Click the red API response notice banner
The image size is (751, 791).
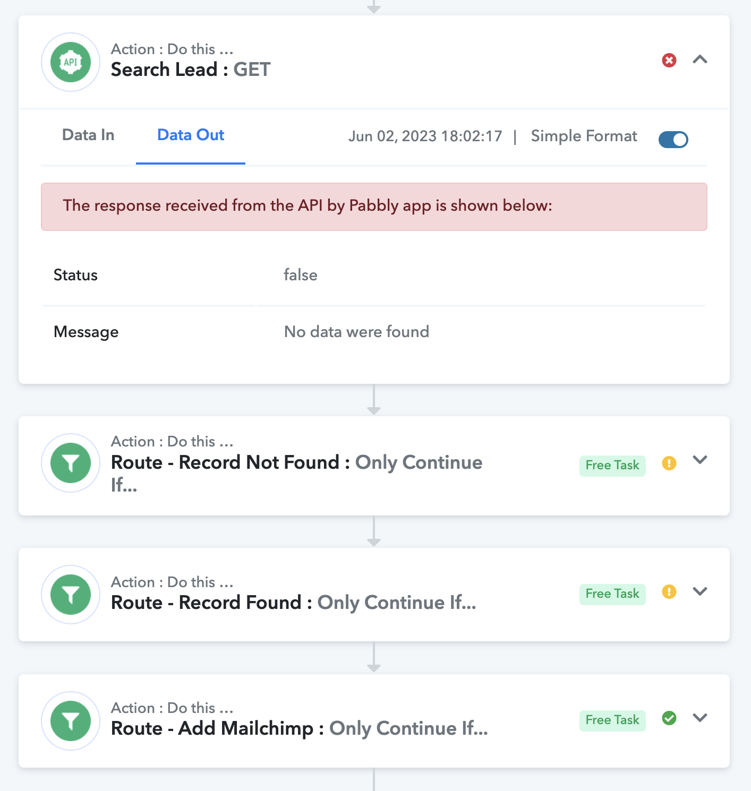[374, 207]
